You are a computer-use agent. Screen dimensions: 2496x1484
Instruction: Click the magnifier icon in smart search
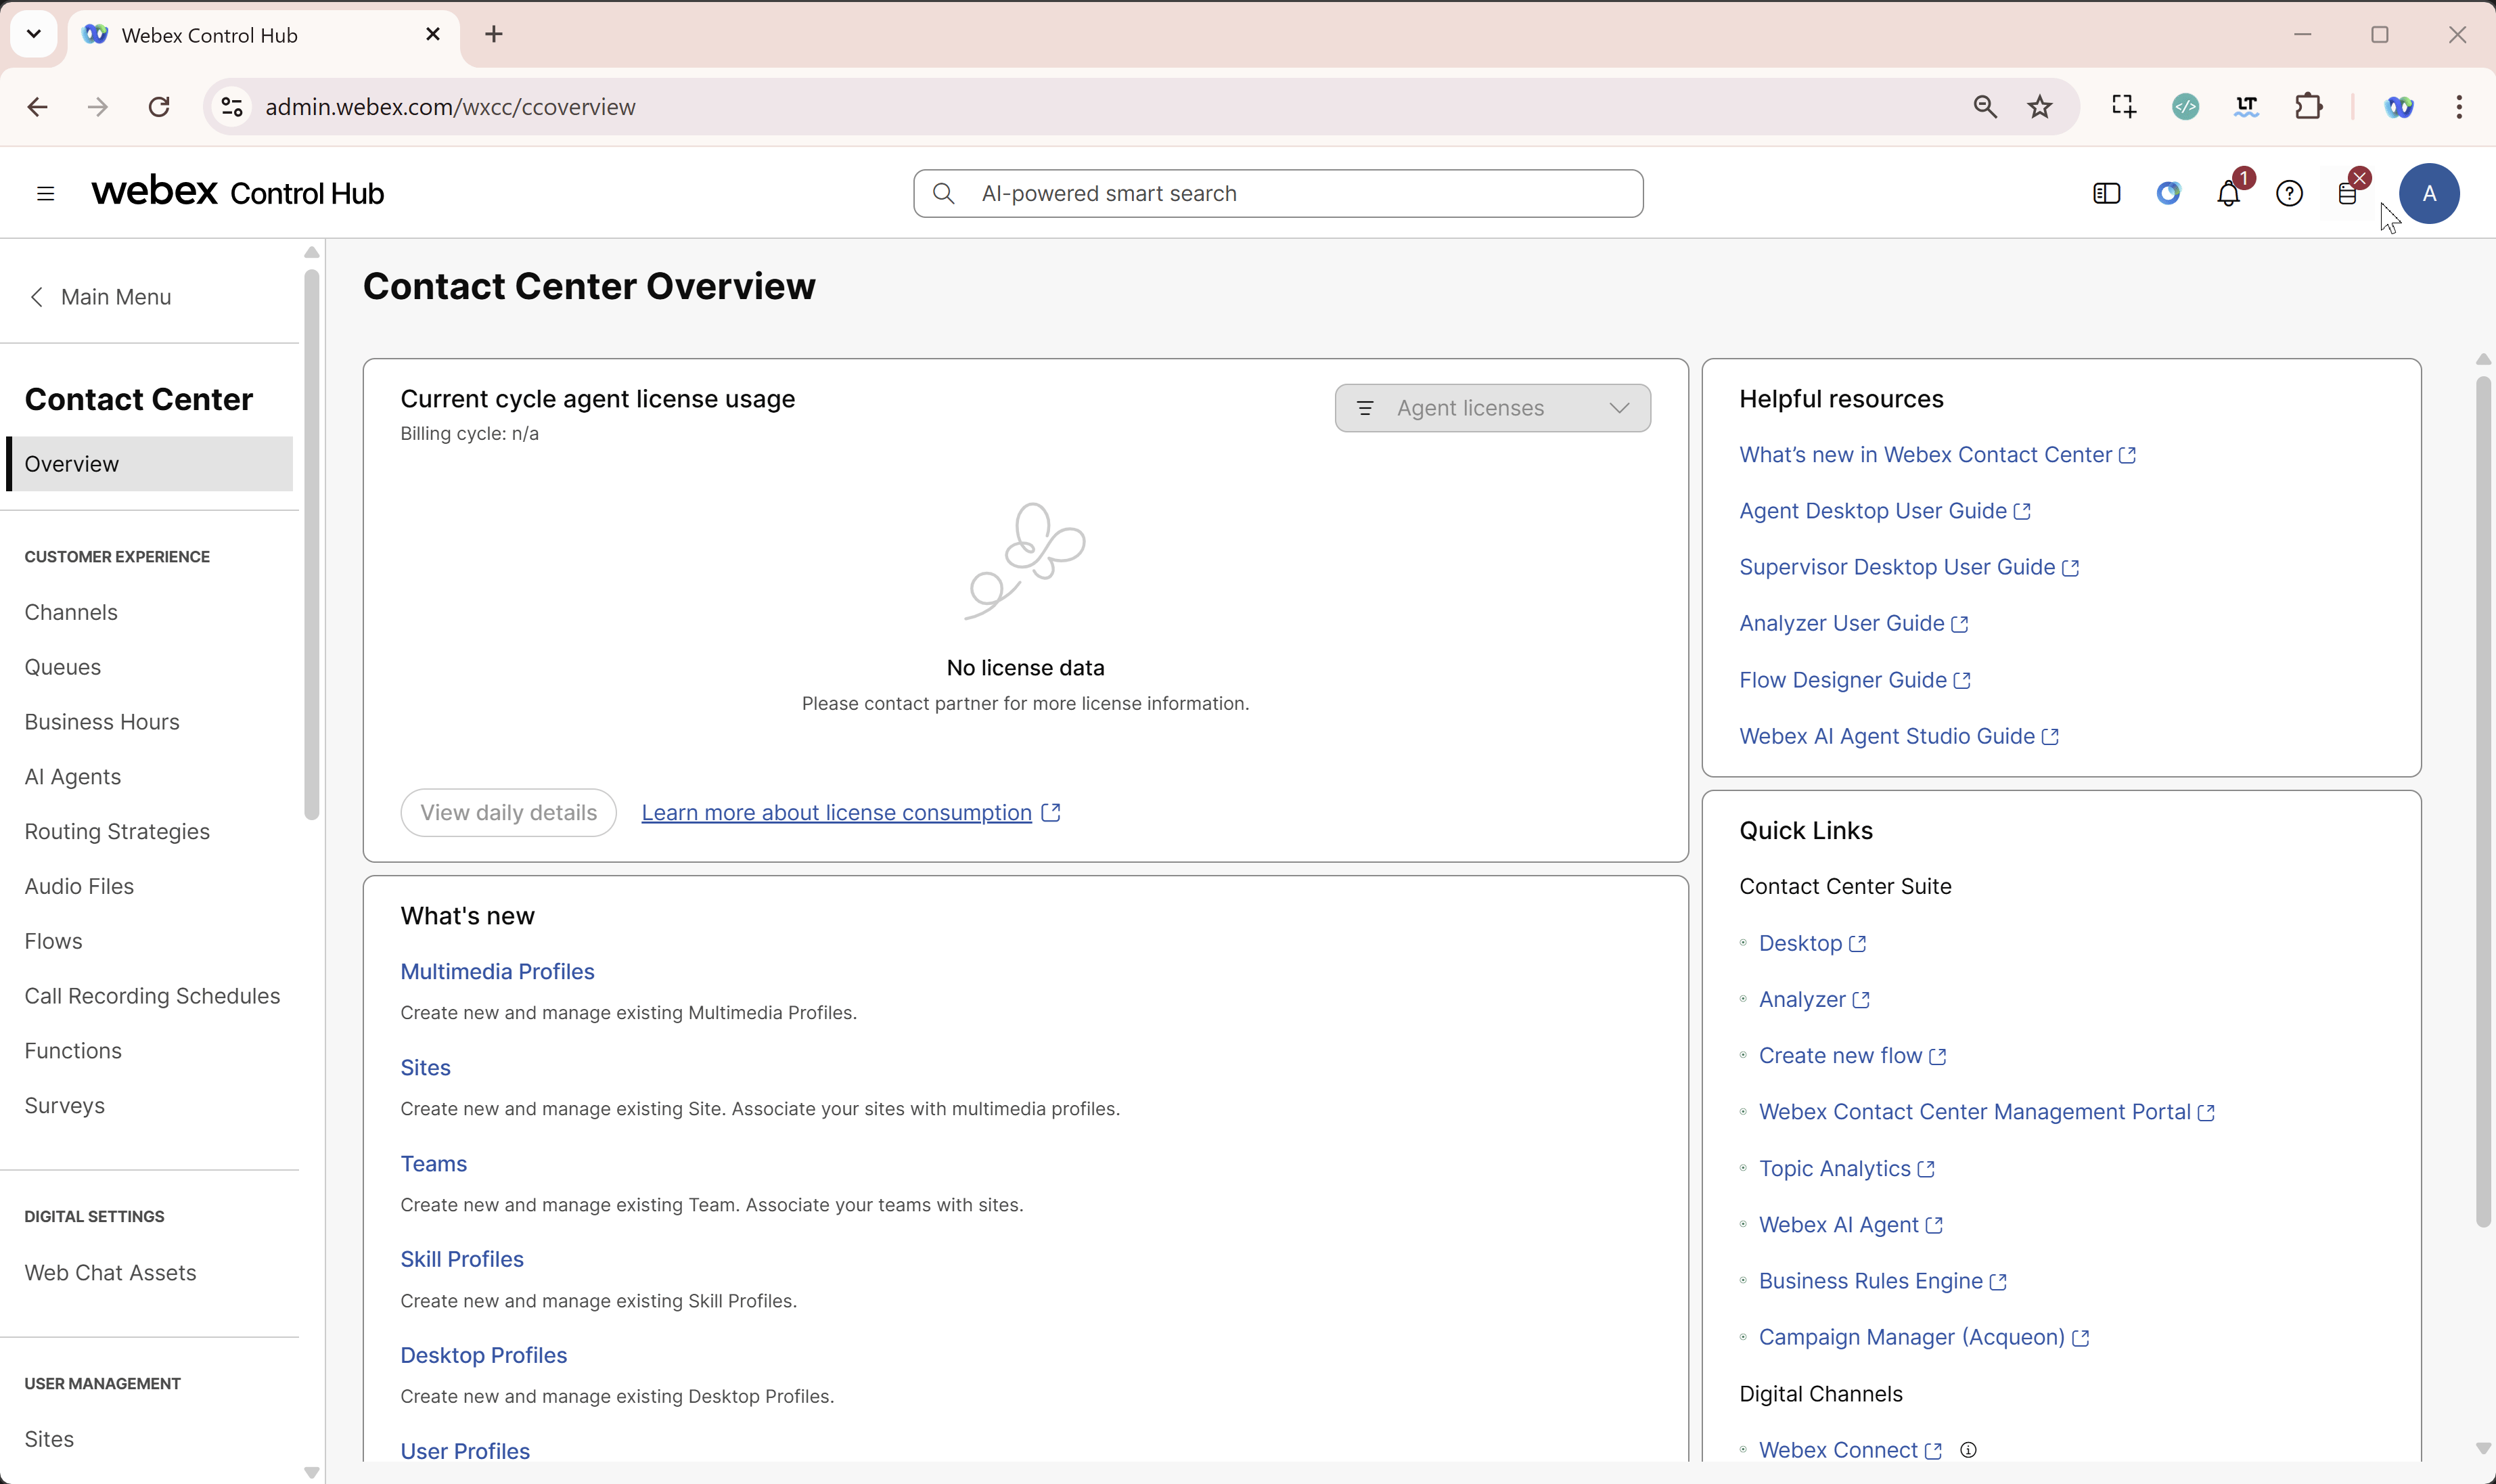943,193
